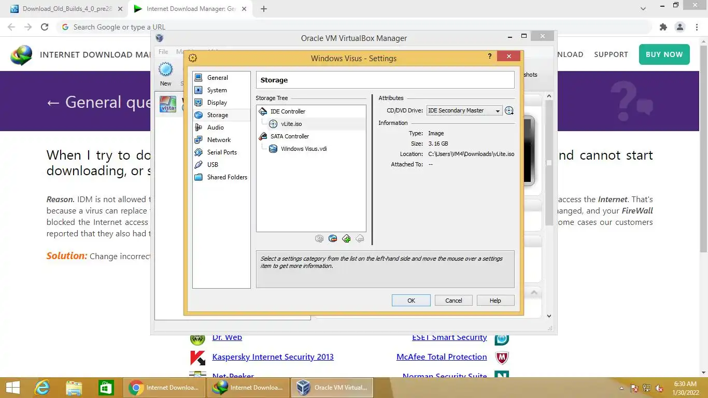Image resolution: width=708 pixels, height=398 pixels.
Task: Click the VirtualBox Manager vertical scrollbar
Action: coord(549,163)
